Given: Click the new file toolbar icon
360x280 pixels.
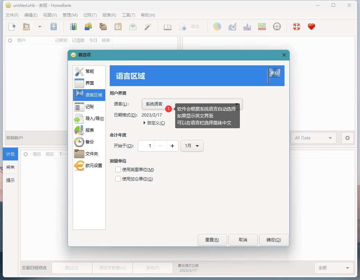Looking at the screenshot, I should click(12, 27).
